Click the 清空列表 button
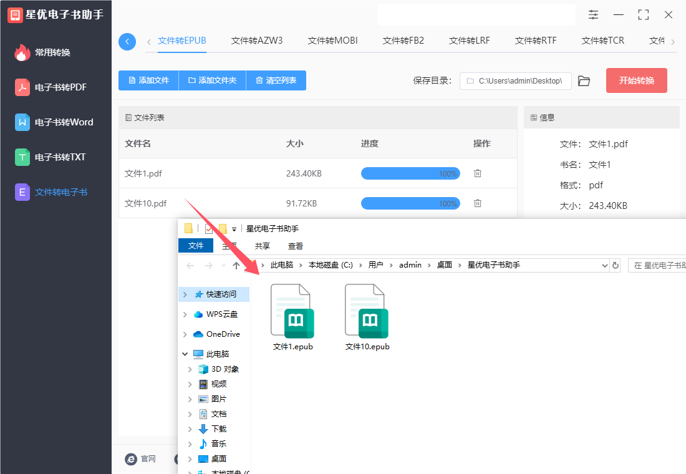Viewport: 686px width, 474px height. (276, 80)
